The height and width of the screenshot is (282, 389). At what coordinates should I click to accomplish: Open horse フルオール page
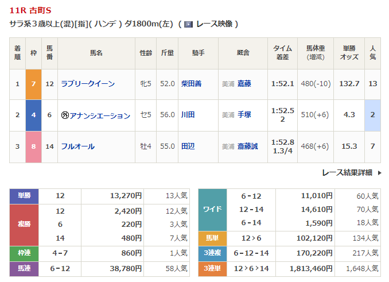[x=77, y=146]
